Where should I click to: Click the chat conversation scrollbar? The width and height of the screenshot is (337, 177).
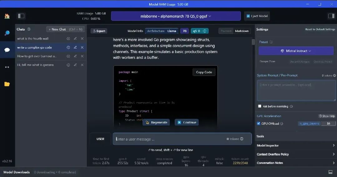253,42
